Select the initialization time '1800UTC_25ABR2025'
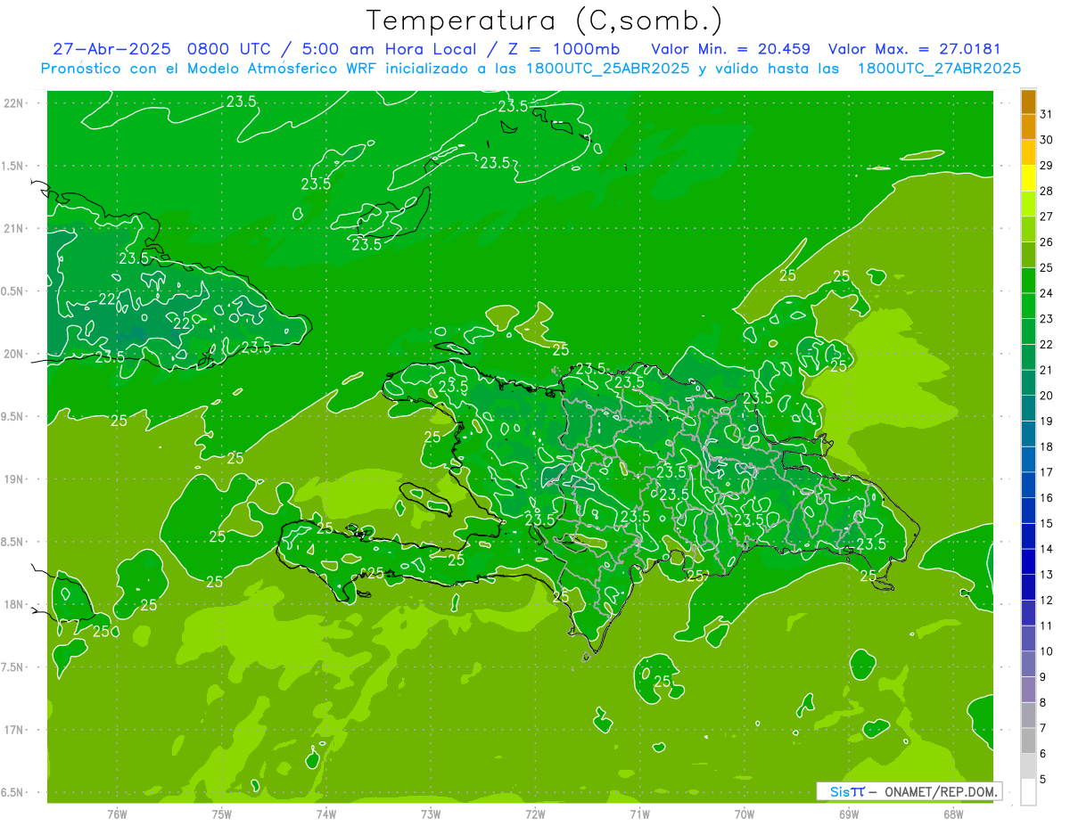Viewport: 1070px width, 826px height. [x=602, y=69]
